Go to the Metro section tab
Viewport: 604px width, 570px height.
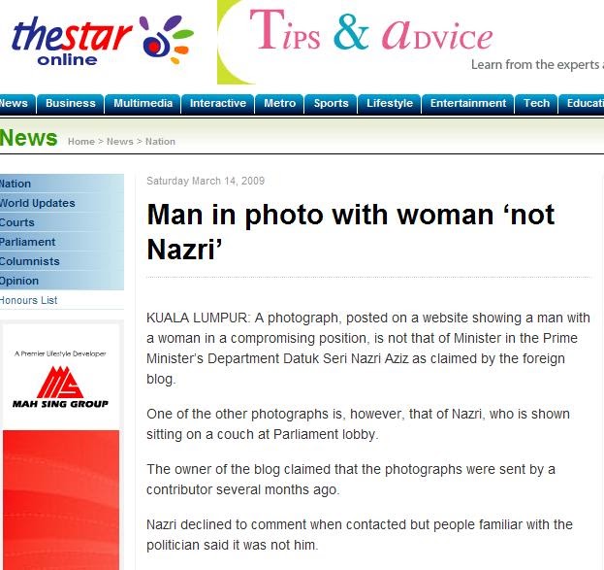tap(279, 104)
